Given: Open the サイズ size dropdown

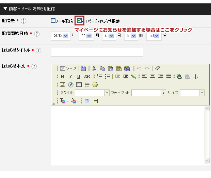Looking at the screenshot, I should click(192, 93).
